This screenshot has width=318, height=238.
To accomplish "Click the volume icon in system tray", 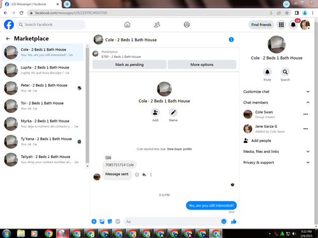I will pos(294,234).
